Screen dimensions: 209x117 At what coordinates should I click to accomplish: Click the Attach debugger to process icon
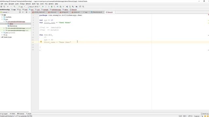60,6
